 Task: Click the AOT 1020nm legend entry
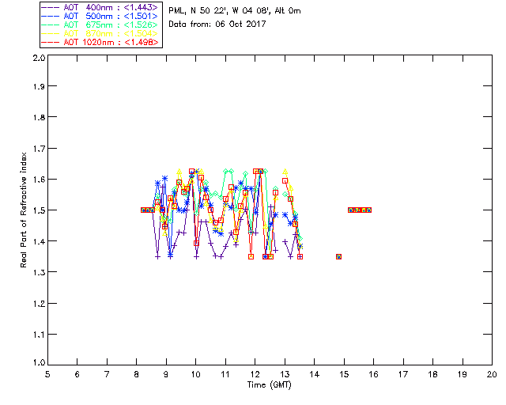(x=100, y=42)
